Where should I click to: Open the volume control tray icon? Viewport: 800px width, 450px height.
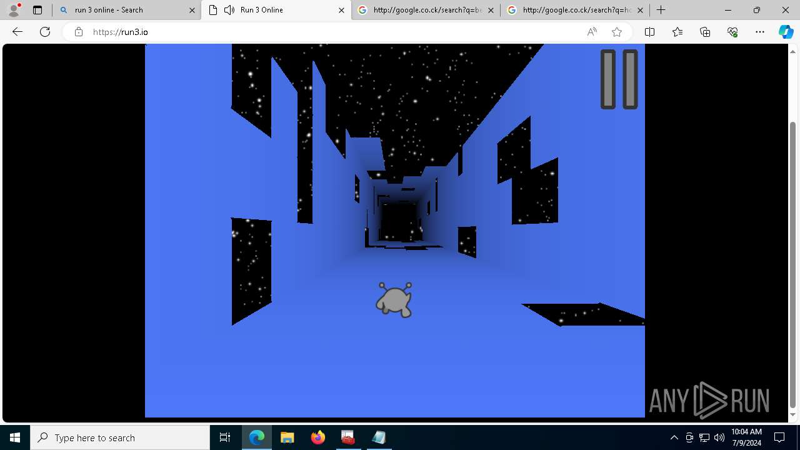(x=719, y=437)
